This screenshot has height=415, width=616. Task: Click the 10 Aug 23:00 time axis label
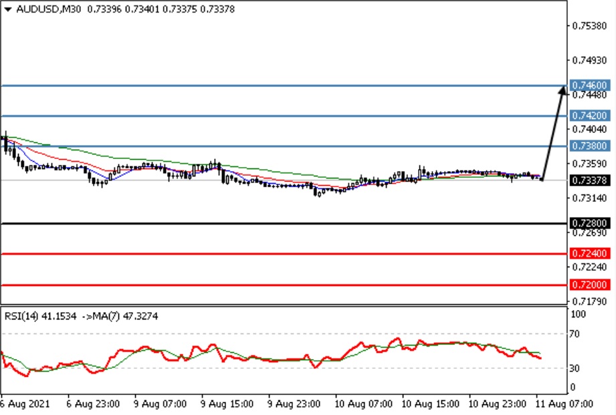(498, 404)
